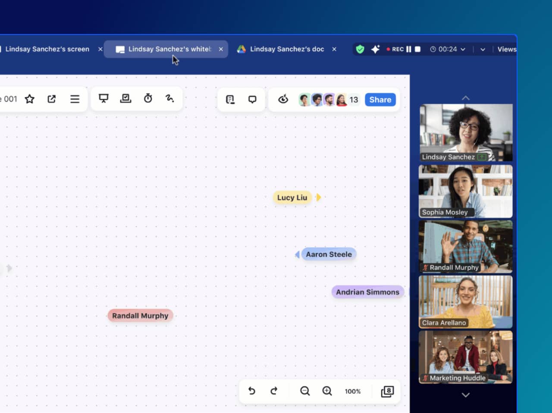The width and height of the screenshot is (552, 413).
Task: Expand the Views dropdown chevron
Action: tap(483, 49)
